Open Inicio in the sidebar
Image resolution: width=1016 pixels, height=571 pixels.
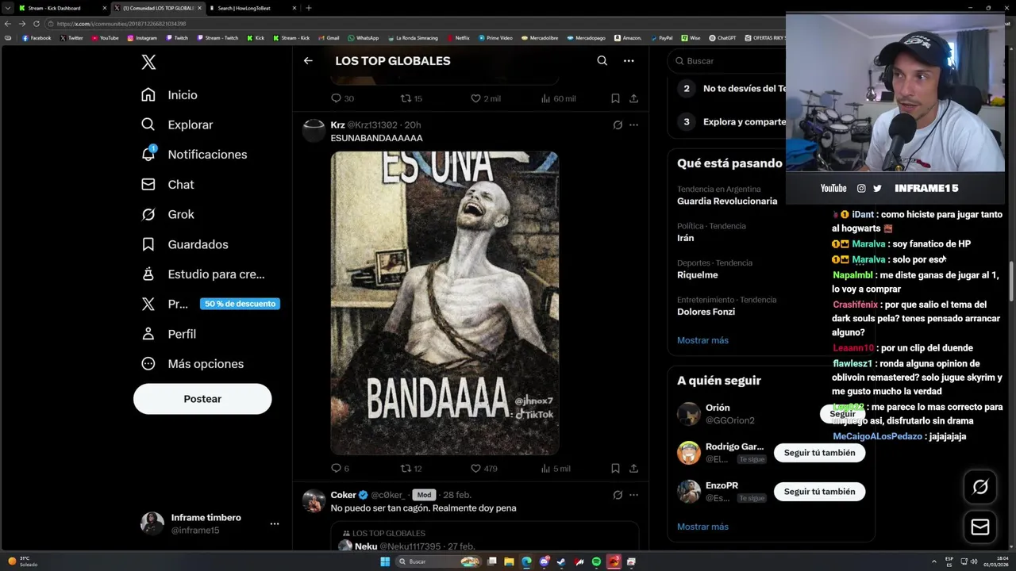pos(169,95)
